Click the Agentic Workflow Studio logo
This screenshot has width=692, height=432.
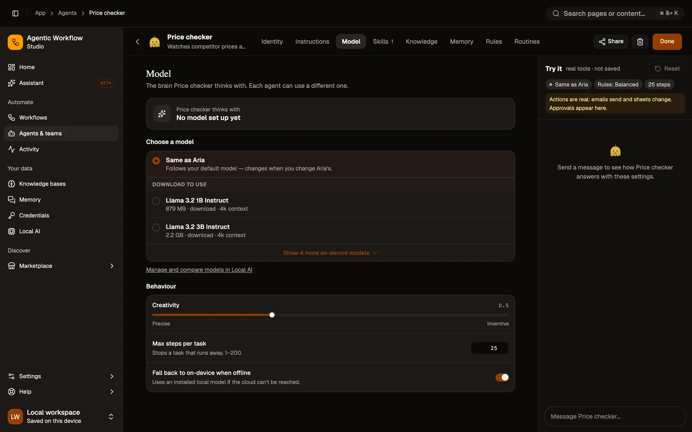coord(15,42)
